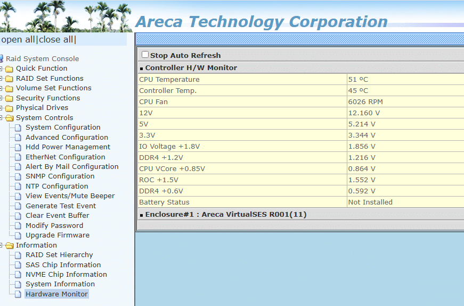464x306 pixels.
Task: Open View Events/Mute Beeper page
Action: tap(70, 196)
